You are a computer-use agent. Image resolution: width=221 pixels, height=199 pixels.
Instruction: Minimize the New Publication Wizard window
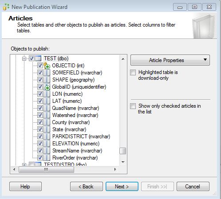pyautogui.click(x=180, y=7)
